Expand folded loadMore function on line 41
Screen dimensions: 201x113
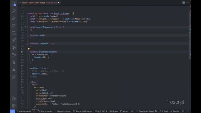click(x=26, y=44)
